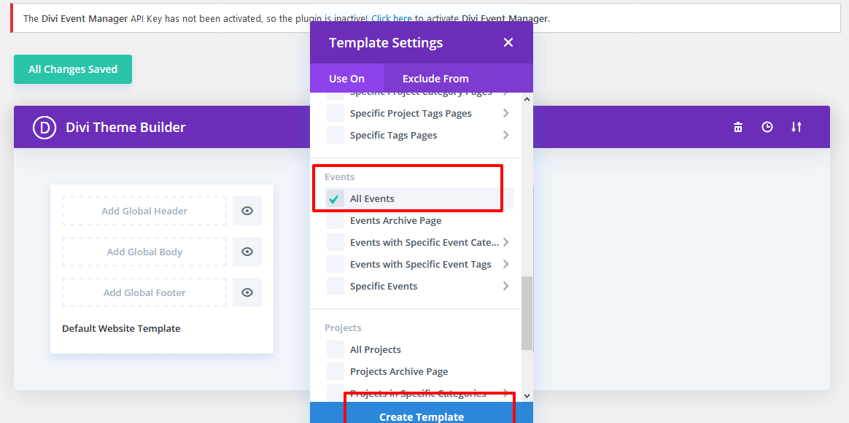849x423 pixels.
Task: Click the Template Settings scrollbar thumb
Action: click(x=527, y=314)
